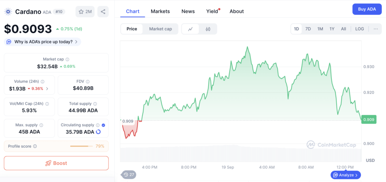
Task: Open the chart three-dots more options
Action: pyautogui.click(x=376, y=29)
